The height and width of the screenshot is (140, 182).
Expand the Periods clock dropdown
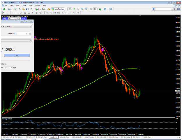107,9
